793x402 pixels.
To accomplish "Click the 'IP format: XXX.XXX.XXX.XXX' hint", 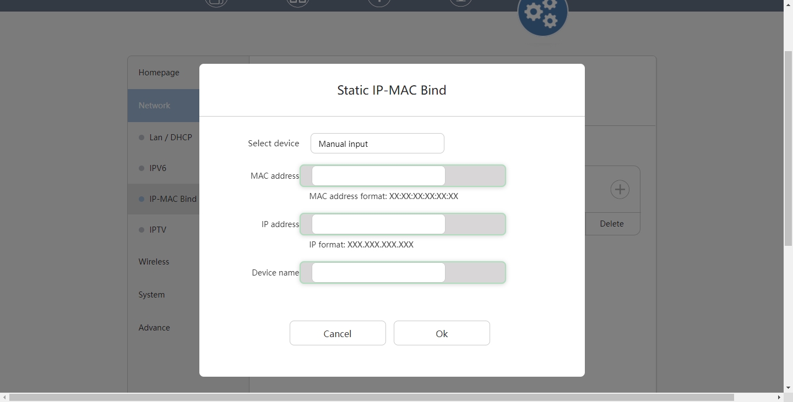I will pyautogui.click(x=361, y=245).
